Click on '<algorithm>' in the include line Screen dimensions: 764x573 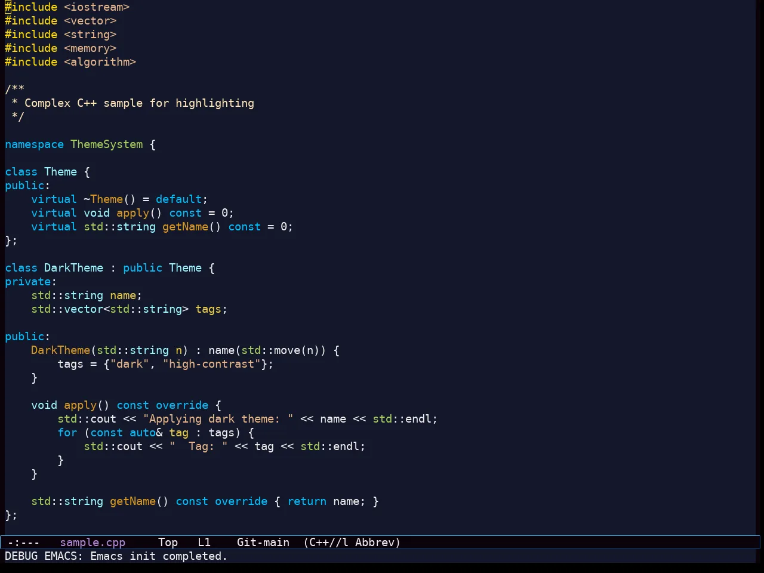point(100,62)
